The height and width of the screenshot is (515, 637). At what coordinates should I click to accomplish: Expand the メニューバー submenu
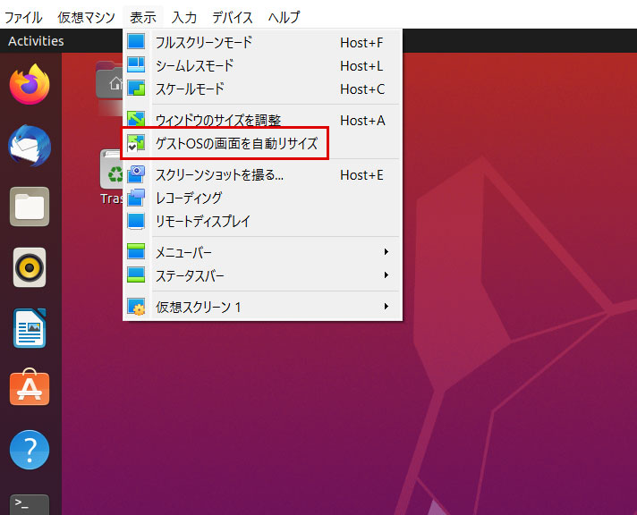click(x=262, y=252)
